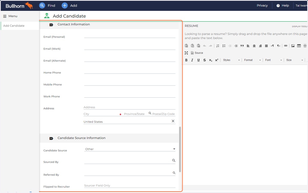Screen dimensions: 308x193
Task: Toggle Source view button
Action: [x=197, y=53]
